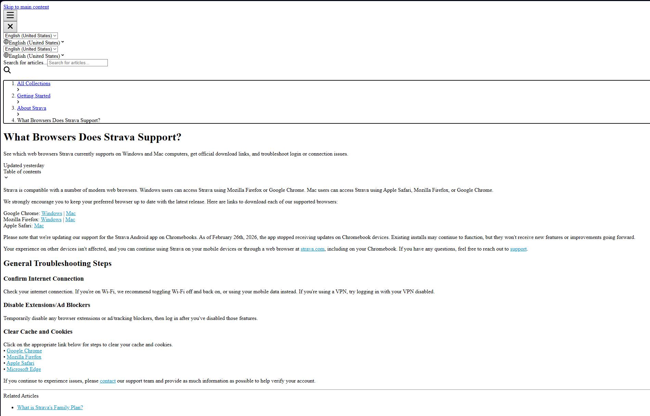Viewport: 650px width, 416px height.
Task: Open the Windows download link for Google Chrome
Action: [52, 213]
